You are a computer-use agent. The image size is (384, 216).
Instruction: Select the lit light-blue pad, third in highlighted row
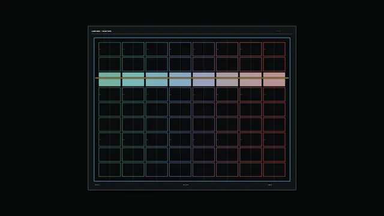157,79
